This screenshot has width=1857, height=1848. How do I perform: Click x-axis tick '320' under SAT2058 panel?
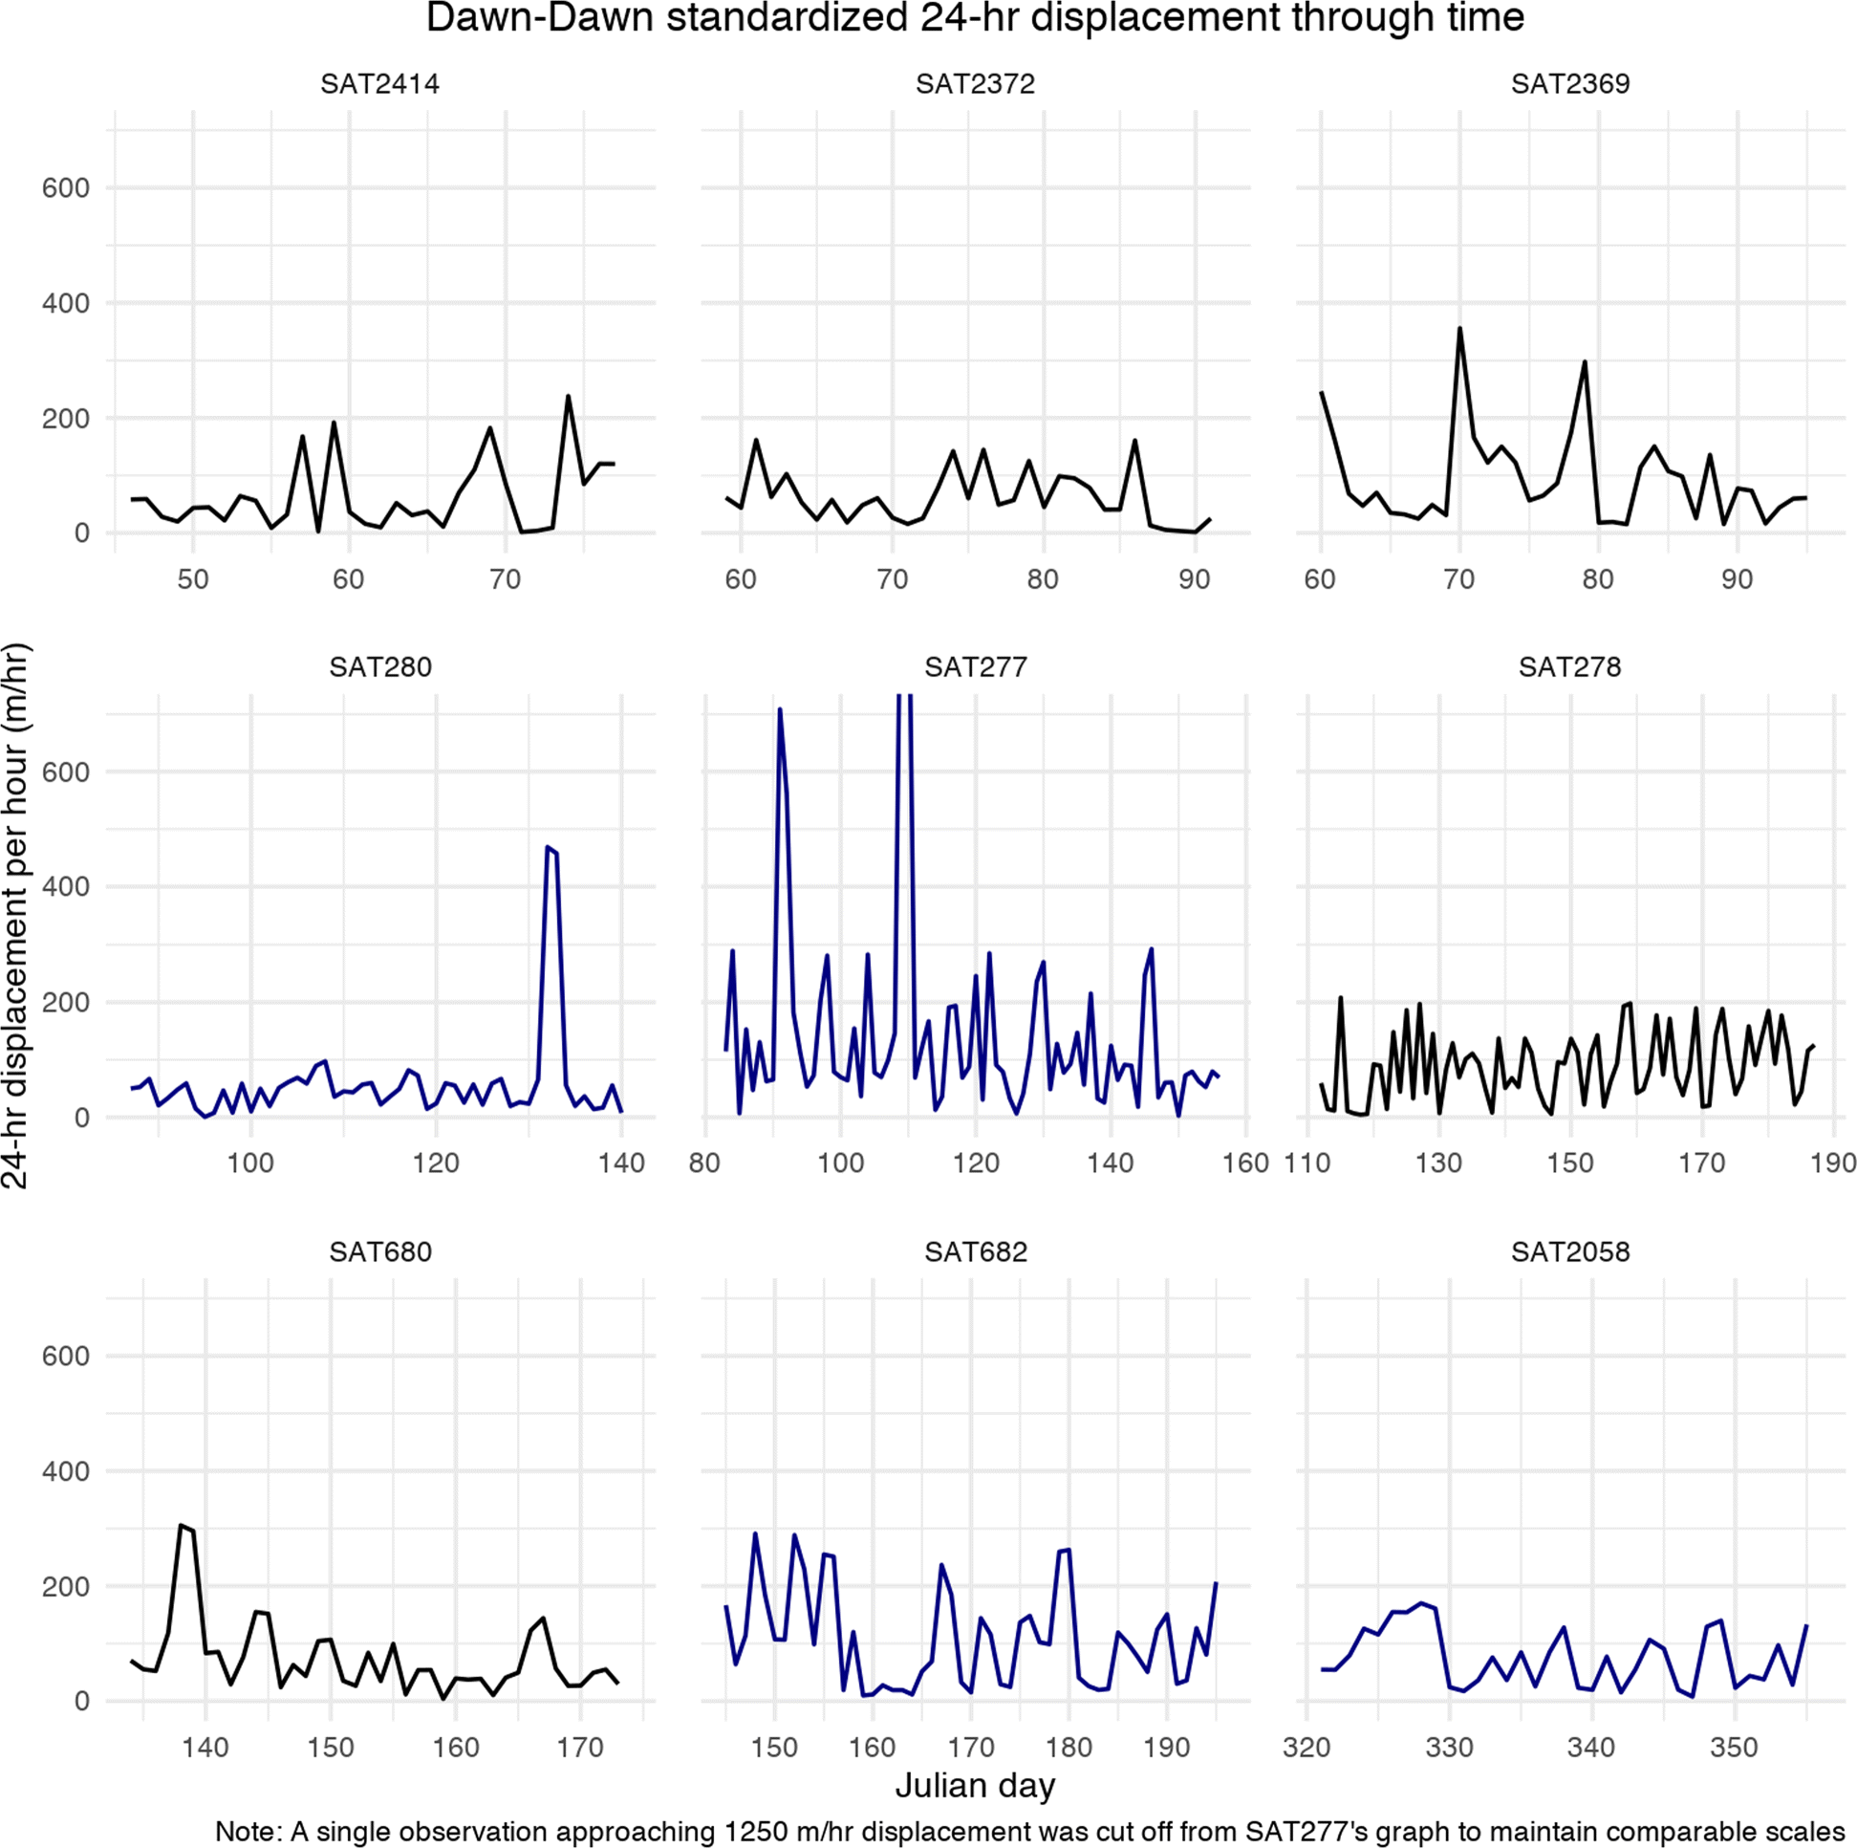(x=1306, y=1748)
